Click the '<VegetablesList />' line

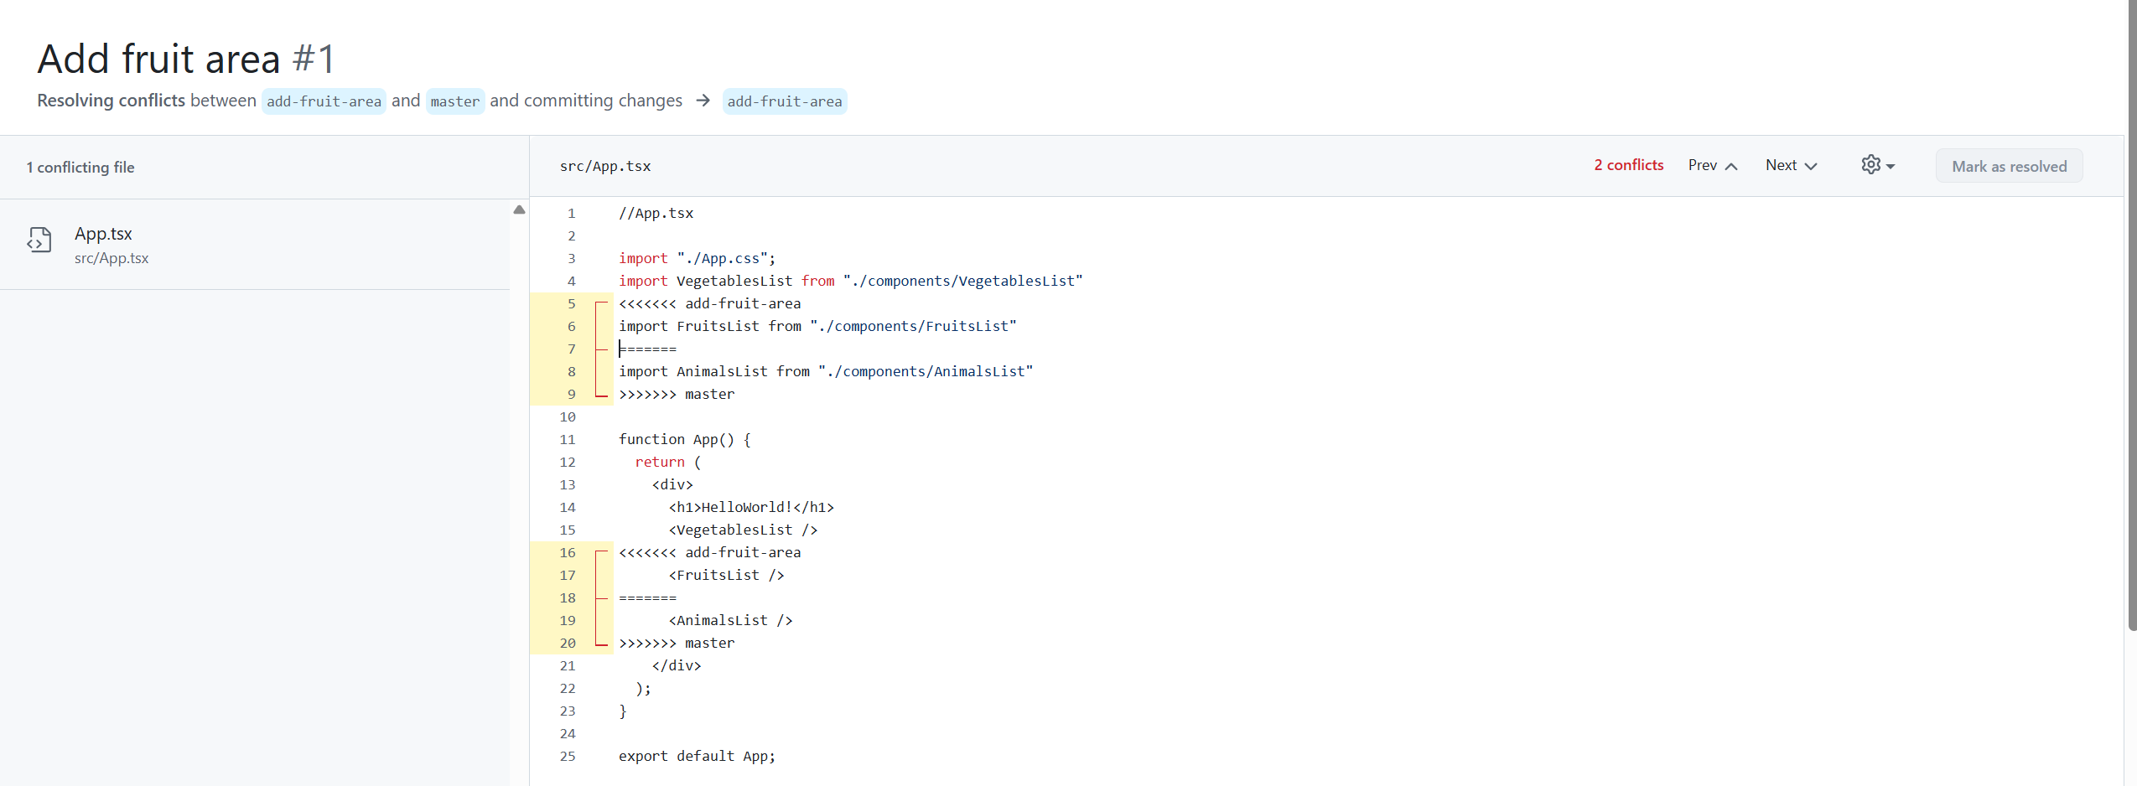pyautogui.click(x=743, y=530)
